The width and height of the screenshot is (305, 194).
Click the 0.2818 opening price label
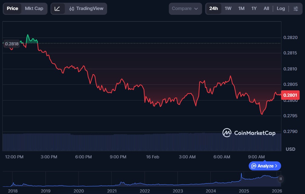coord(11,44)
